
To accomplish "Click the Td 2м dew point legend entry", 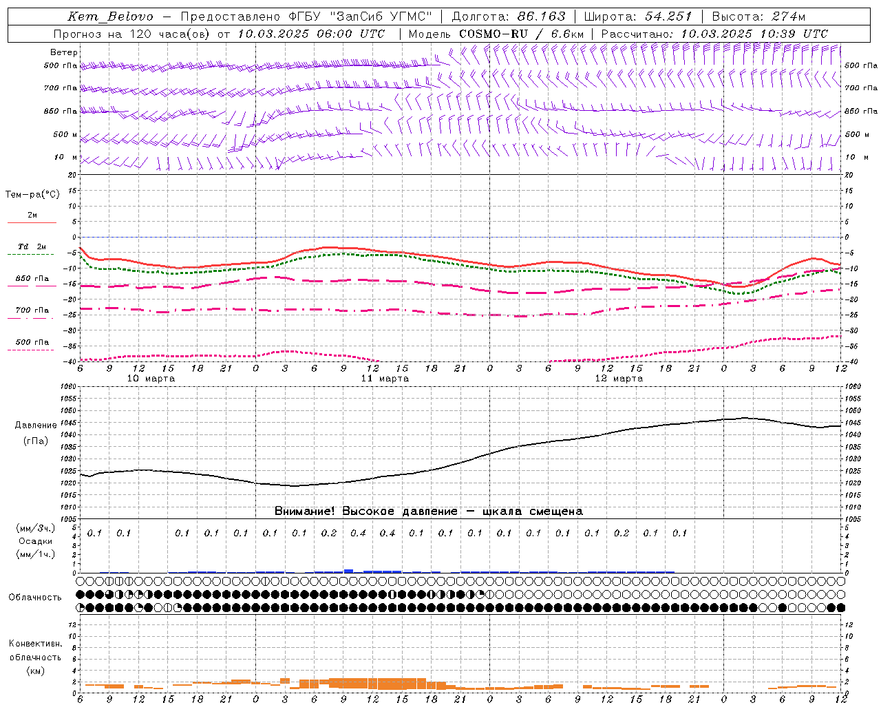I will pos(32,246).
